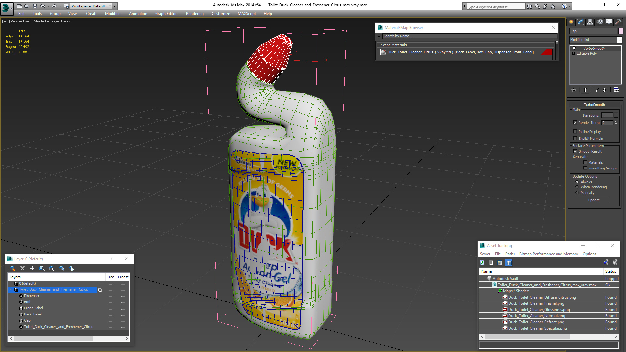Viewport: 626px width, 352px height.
Task: Click Tree View icon in Asset Tracking
Action: pos(500,263)
